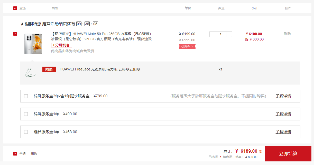Click the red subtotal ¥6199.00

(x=254, y=34)
